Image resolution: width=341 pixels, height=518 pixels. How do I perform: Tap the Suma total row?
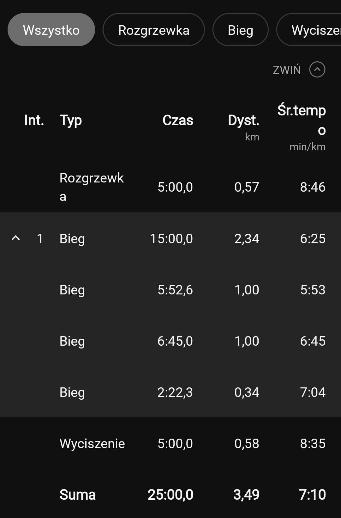click(170, 495)
